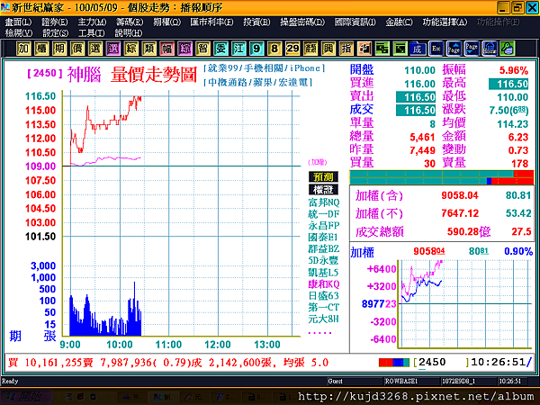Click the ROWBASE1 status bar entry

[401, 381]
